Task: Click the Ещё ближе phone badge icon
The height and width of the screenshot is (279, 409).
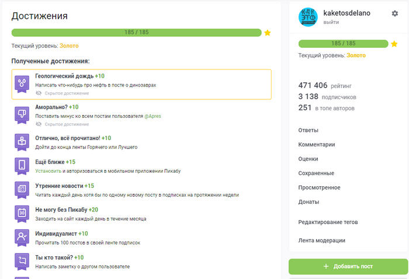Action: point(22,166)
